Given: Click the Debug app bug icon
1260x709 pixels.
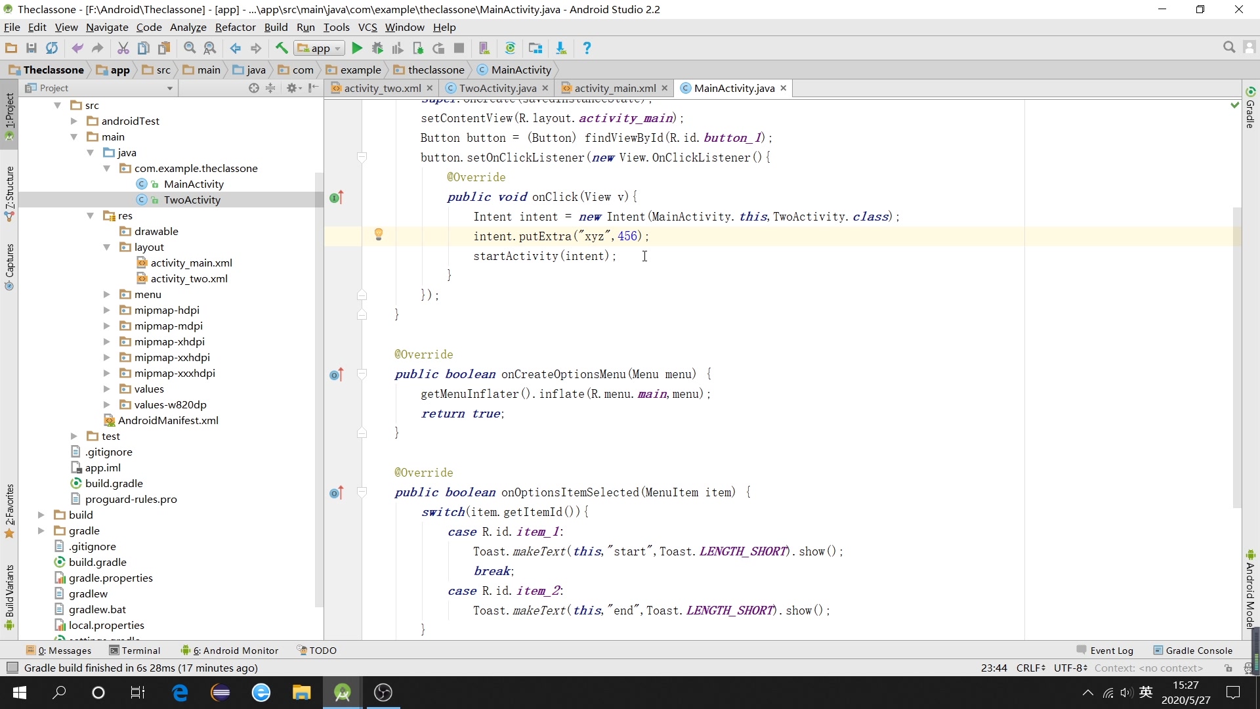Looking at the screenshot, I should point(377,48).
